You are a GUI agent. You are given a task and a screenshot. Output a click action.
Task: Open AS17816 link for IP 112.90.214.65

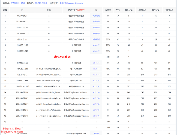pos(96,28)
